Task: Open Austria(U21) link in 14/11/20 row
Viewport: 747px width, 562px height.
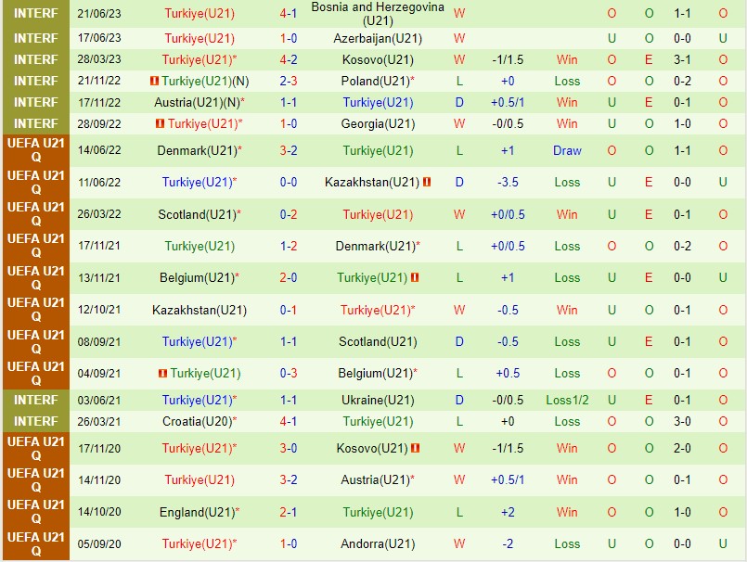Action: 378,479
